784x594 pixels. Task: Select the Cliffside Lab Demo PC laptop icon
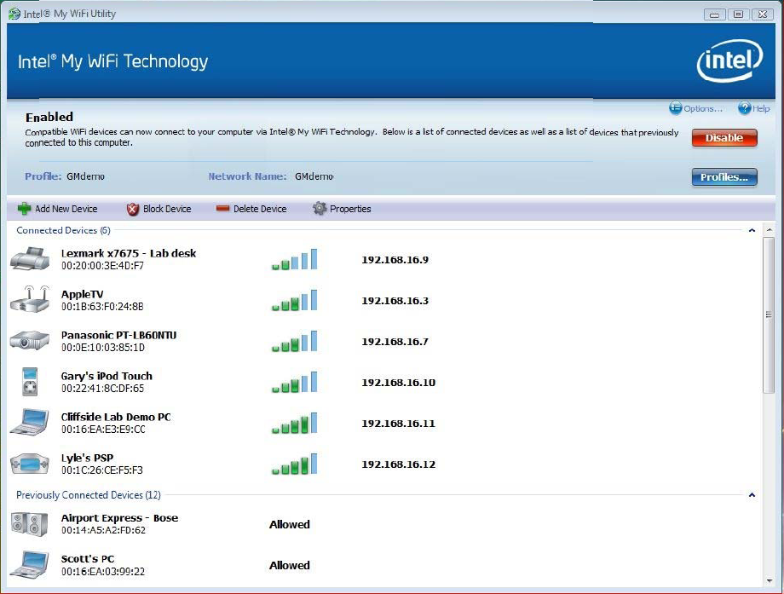[x=30, y=423]
